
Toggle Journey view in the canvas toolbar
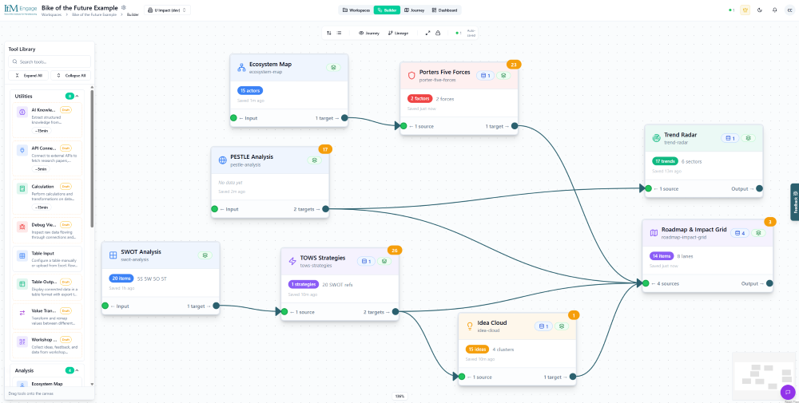(x=368, y=33)
